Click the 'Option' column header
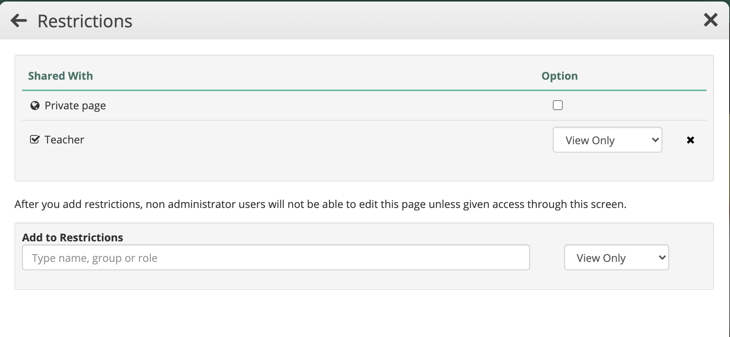730x337 pixels. [560, 76]
